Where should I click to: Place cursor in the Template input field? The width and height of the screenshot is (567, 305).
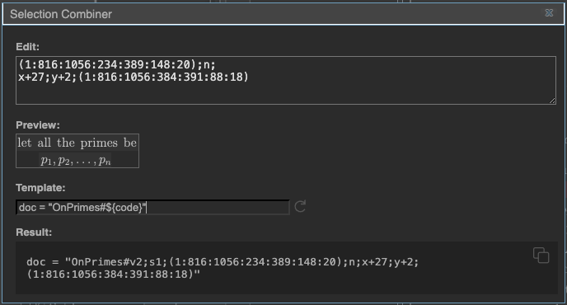(x=152, y=207)
